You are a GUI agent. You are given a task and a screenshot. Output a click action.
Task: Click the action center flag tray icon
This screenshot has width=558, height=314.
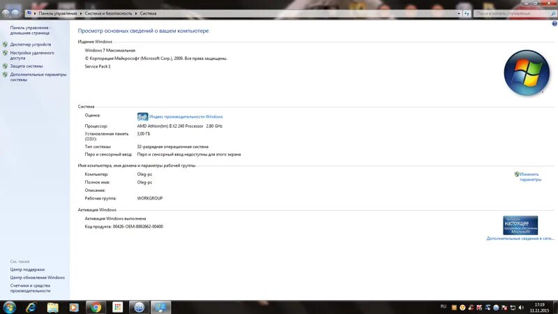pos(504,308)
